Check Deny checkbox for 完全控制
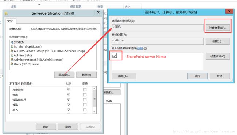 pyautogui.click(x=85, y=90)
